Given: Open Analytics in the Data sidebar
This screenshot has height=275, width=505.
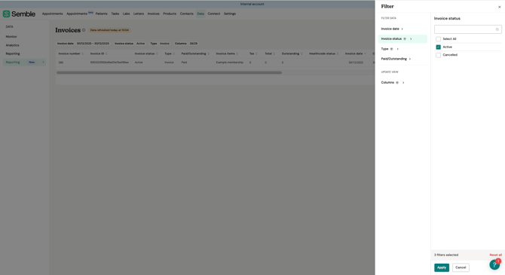Looking at the screenshot, I should pyautogui.click(x=12, y=45).
